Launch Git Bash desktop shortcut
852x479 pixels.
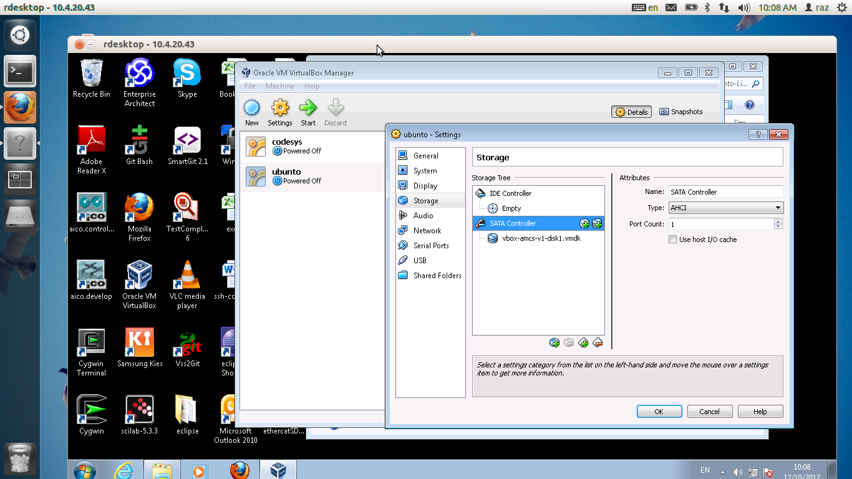click(x=140, y=145)
